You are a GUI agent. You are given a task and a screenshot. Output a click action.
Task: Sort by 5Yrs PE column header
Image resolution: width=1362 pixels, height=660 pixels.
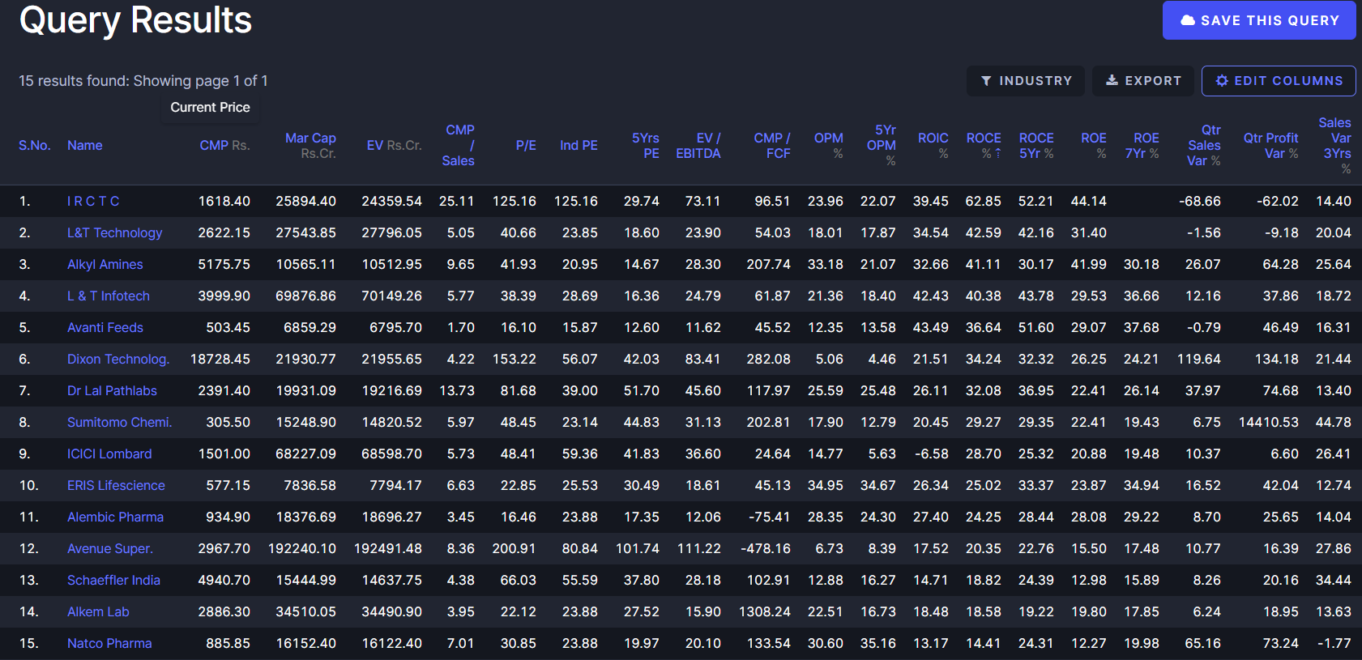646,146
